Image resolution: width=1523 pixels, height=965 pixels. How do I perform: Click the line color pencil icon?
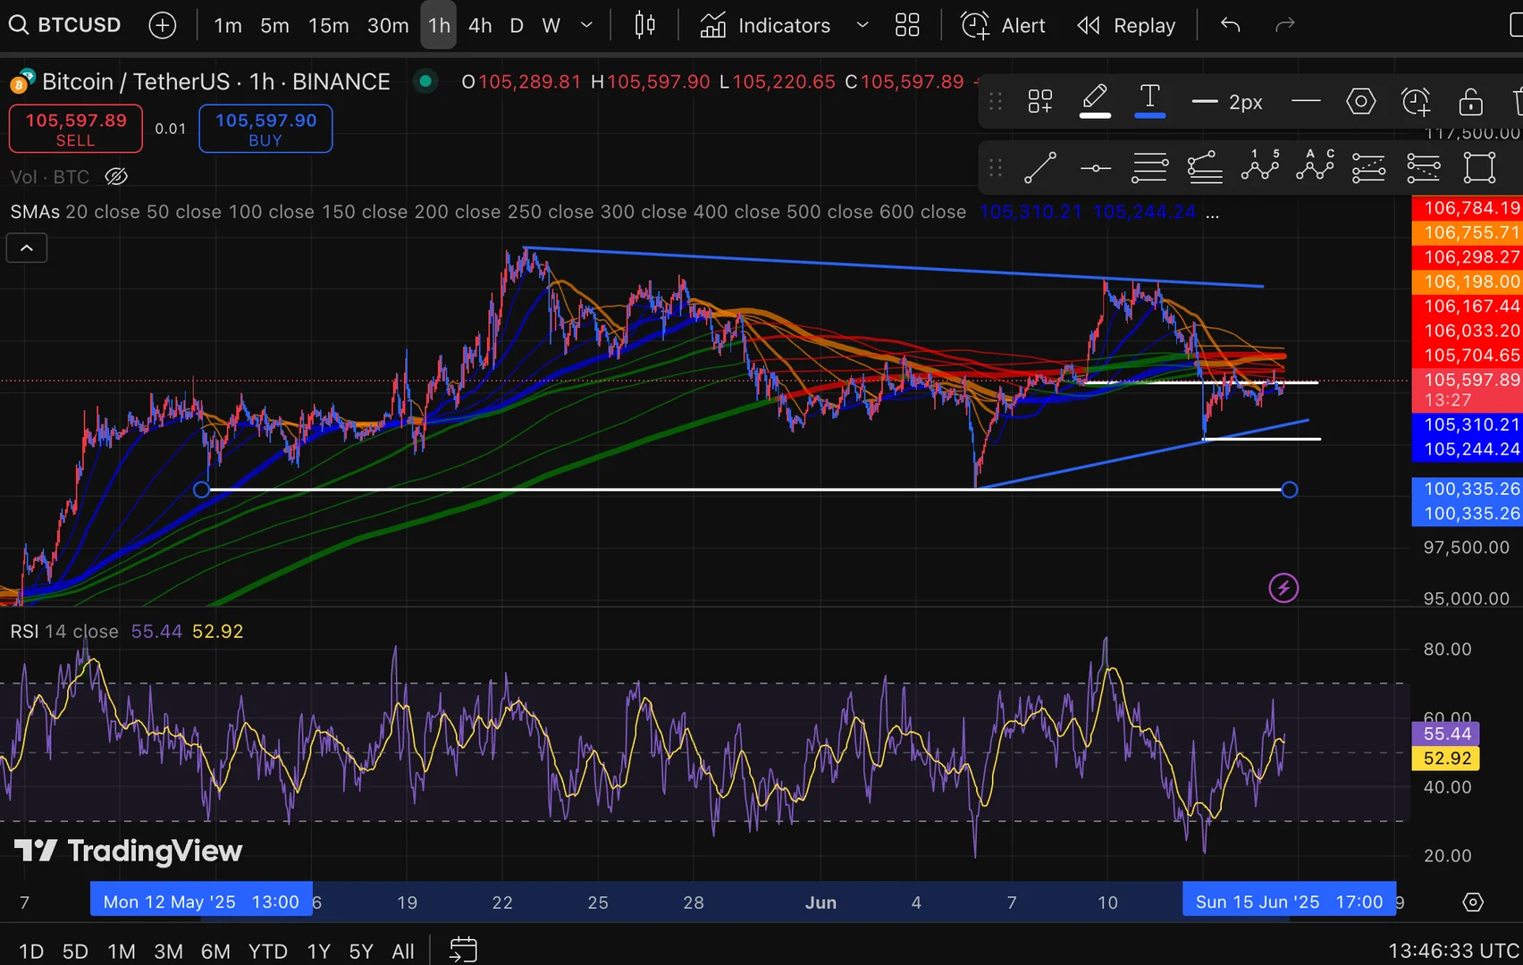click(1095, 99)
